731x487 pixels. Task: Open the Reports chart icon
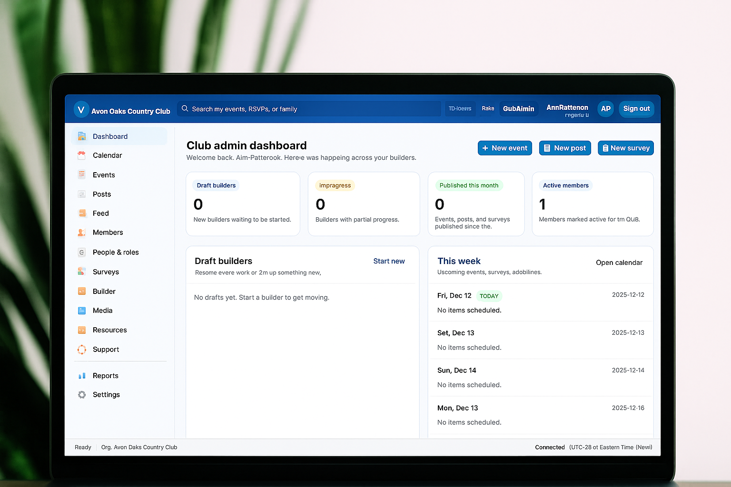pyautogui.click(x=81, y=375)
